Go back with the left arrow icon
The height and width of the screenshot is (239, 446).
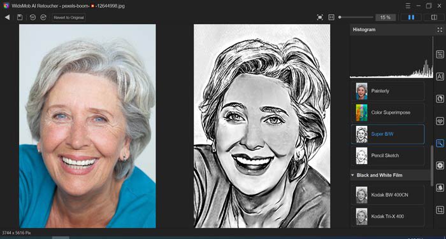click(x=8, y=17)
